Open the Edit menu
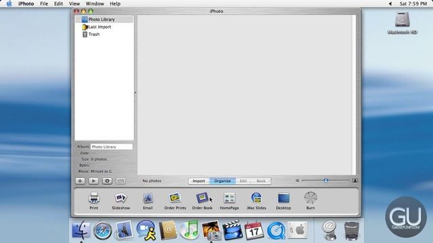The height and width of the screenshot is (243, 433). [58, 3]
